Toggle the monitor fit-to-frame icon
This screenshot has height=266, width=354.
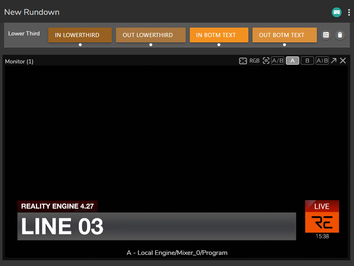pyautogui.click(x=243, y=61)
